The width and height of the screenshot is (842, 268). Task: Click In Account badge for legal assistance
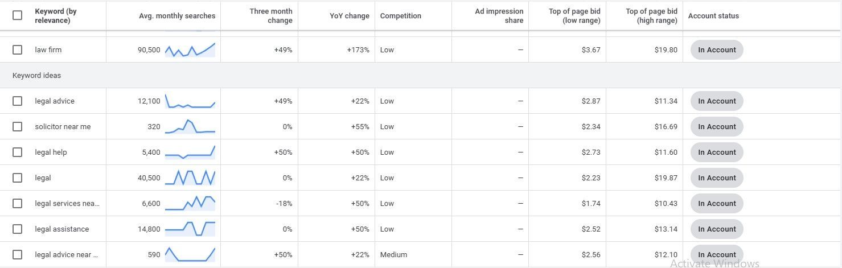pyautogui.click(x=717, y=229)
